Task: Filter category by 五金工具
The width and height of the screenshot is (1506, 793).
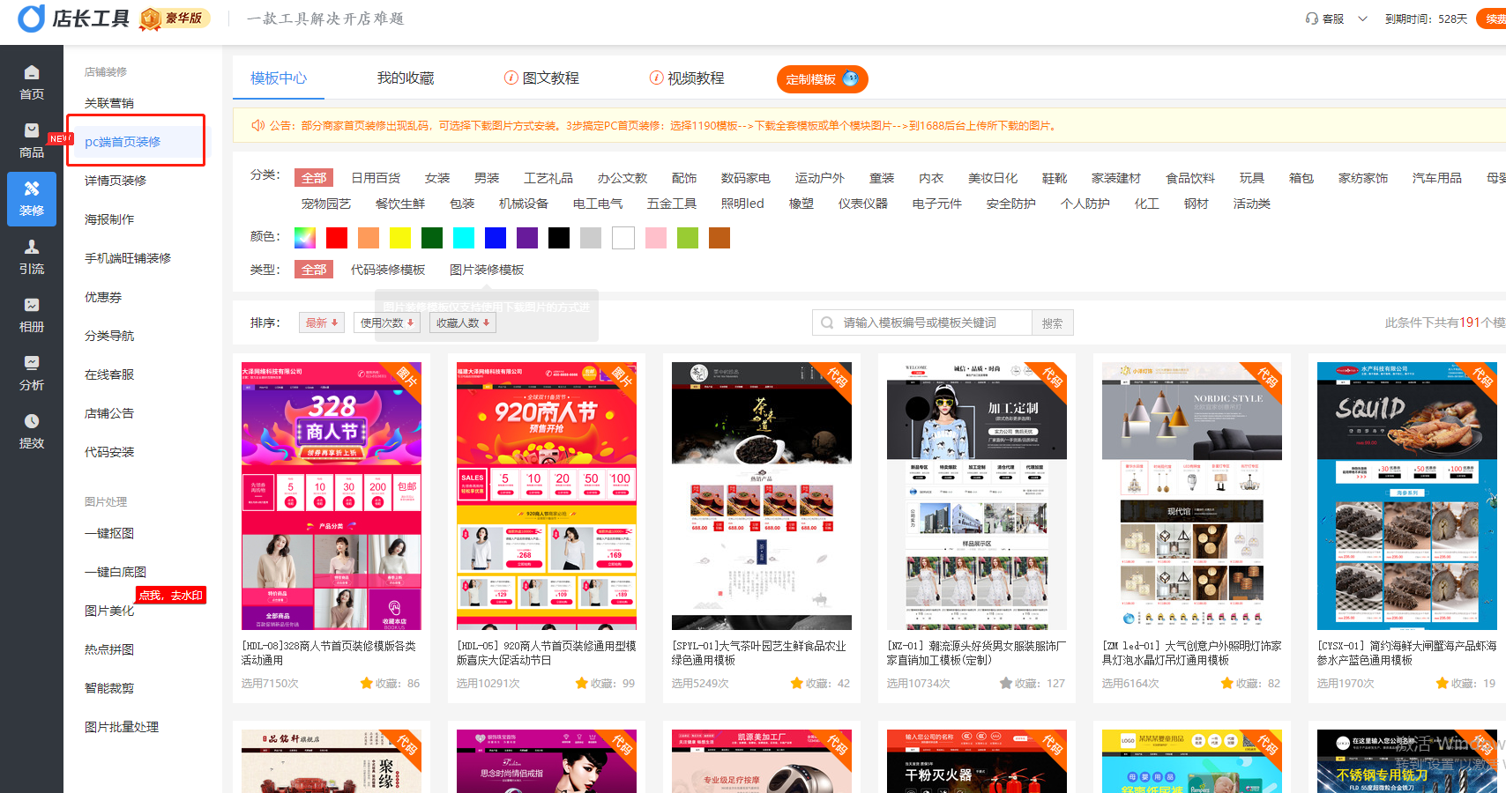Action: point(672,204)
